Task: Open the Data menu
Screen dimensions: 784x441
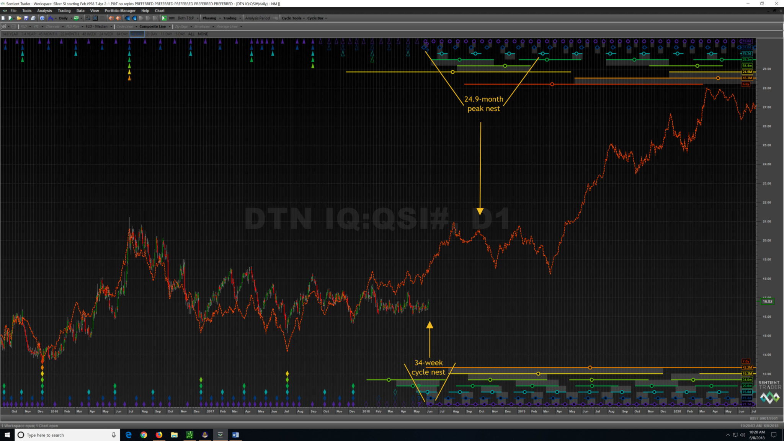Action: coord(80,11)
